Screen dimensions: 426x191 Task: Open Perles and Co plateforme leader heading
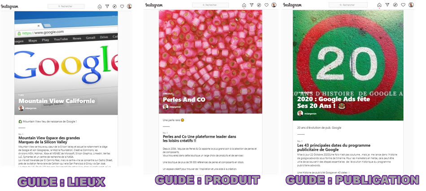[x=200, y=139]
